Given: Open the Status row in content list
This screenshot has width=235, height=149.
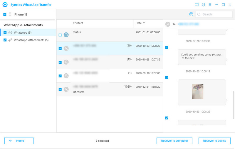Looking at the screenshot, I should (110, 35).
